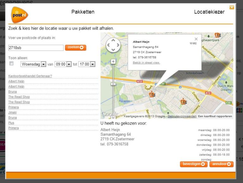This screenshot has height=183, width=243.
Task: Pan the map up with the arrow
Action: (113, 40)
